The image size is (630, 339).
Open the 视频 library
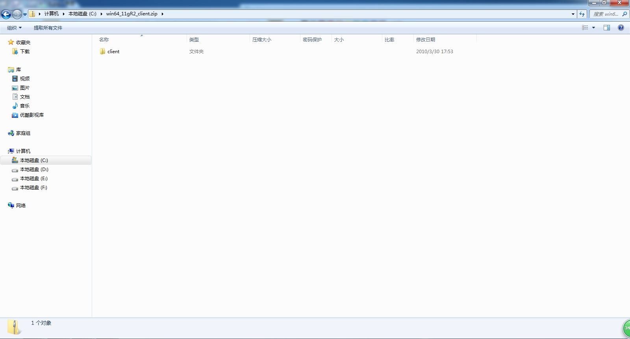25,78
